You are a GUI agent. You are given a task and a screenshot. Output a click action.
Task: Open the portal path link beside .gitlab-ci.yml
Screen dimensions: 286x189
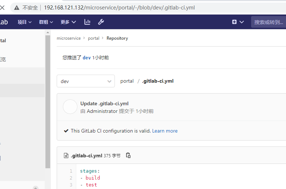[127, 81]
